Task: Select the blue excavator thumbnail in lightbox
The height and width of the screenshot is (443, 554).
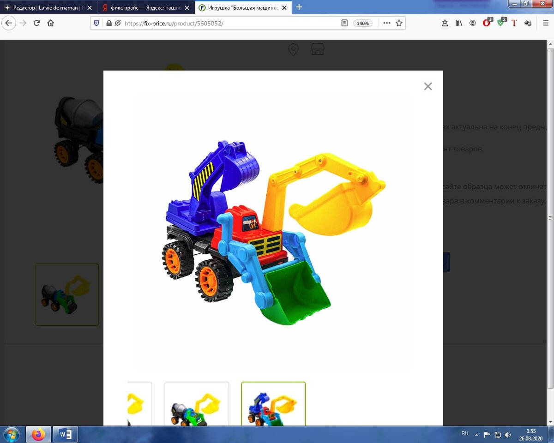Action: click(273, 404)
